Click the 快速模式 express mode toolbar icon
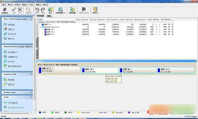This screenshot has height=119, width=198. coord(5,11)
